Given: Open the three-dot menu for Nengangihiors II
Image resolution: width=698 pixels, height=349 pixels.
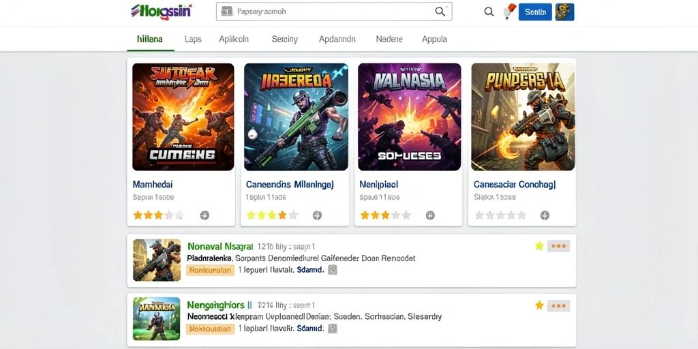Looking at the screenshot, I should [558, 306].
